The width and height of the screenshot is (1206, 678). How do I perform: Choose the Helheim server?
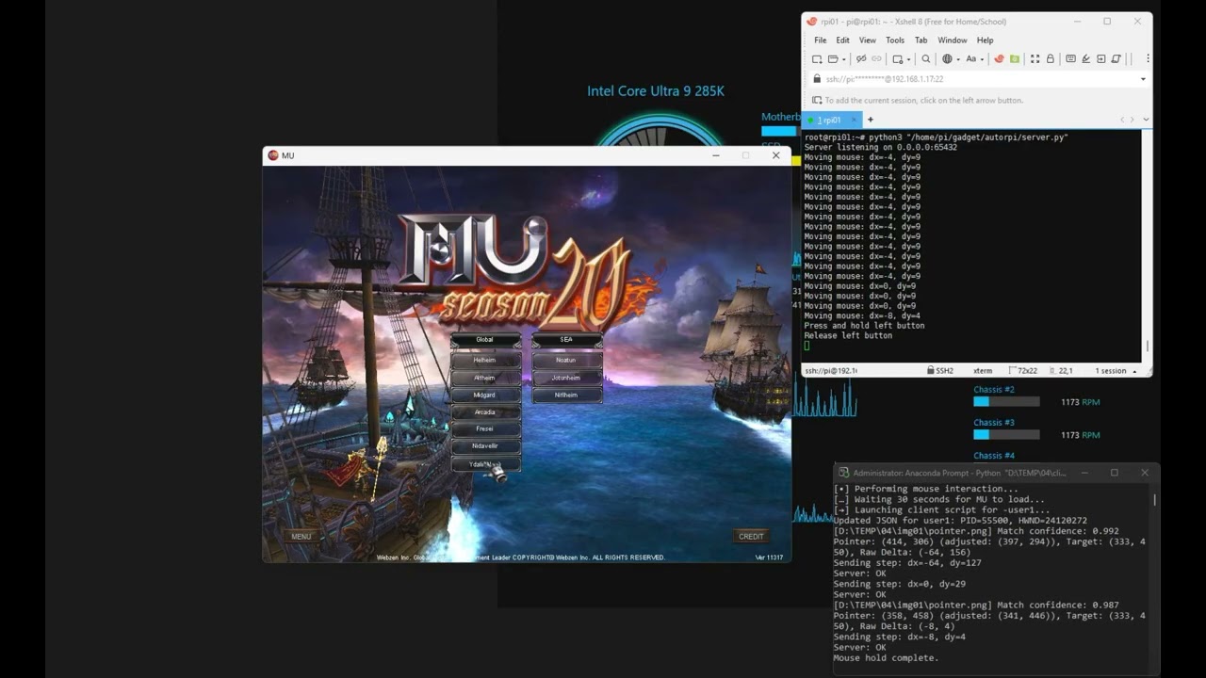click(485, 360)
